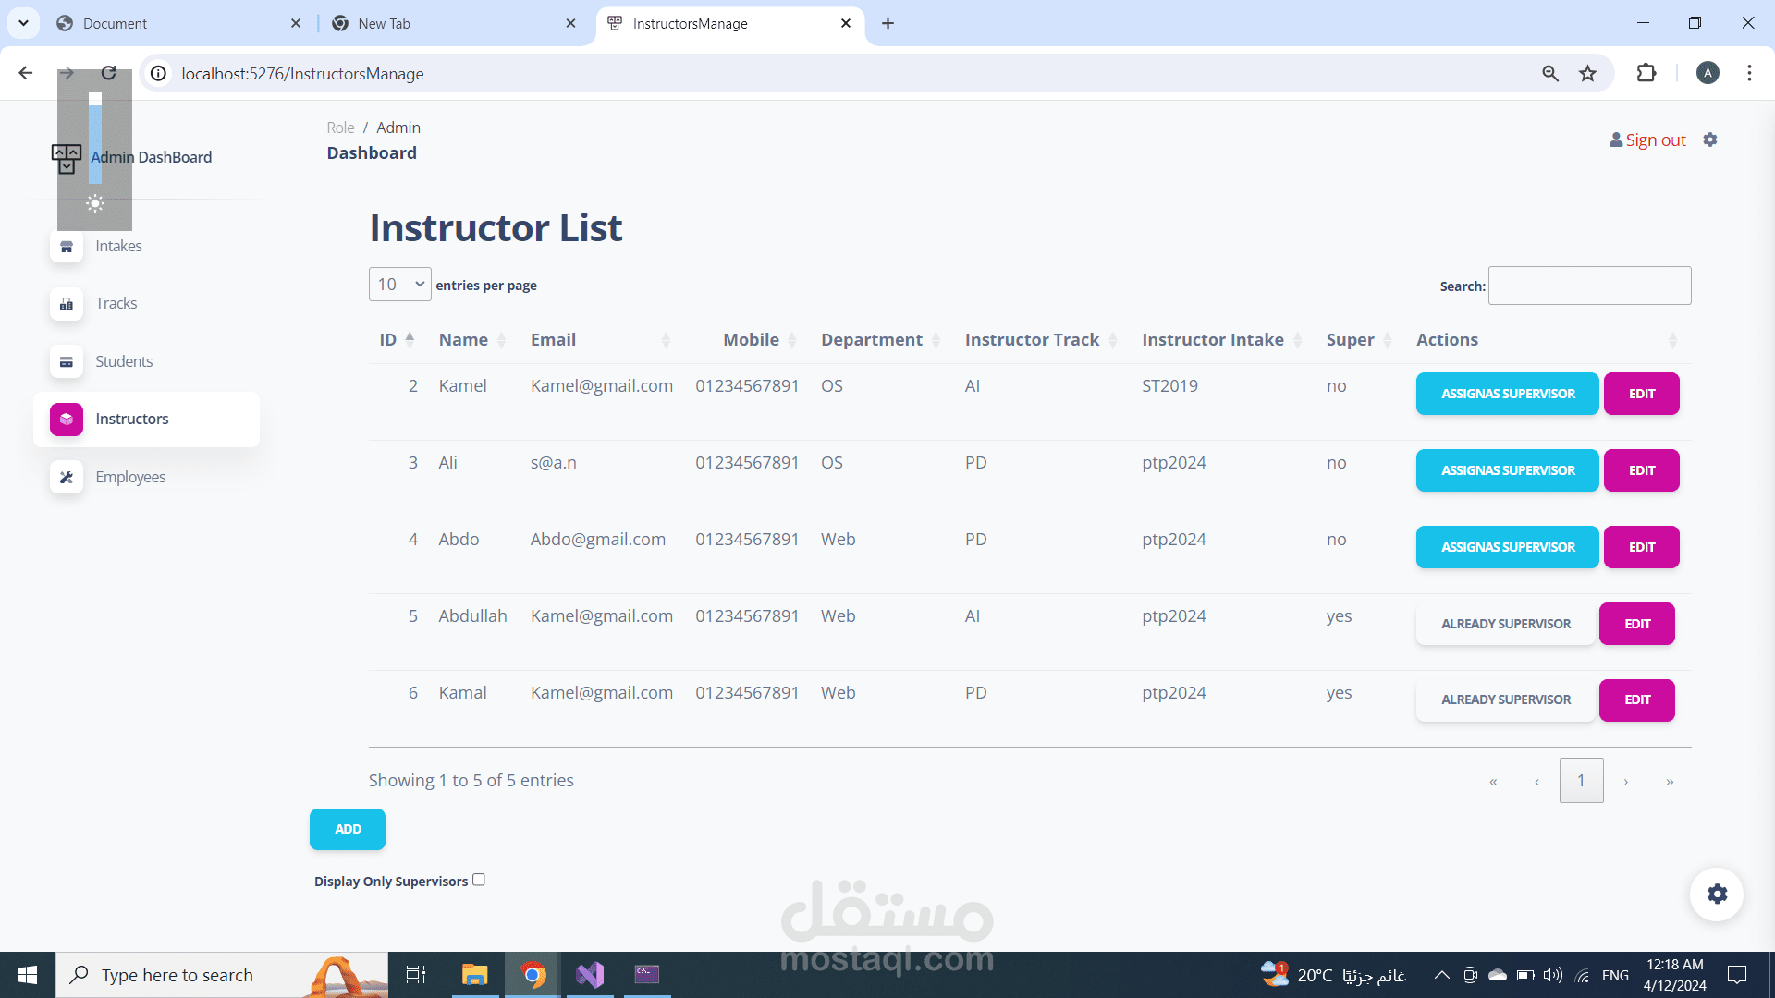Open File Explorer from the taskbar
The width and height of the screenshot is (1775, 998).
click(474, 975)
